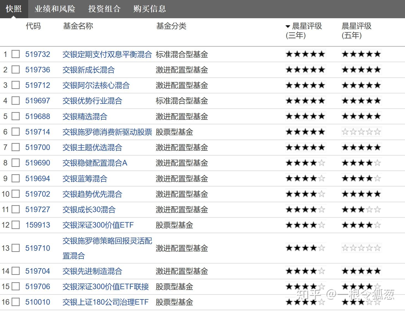Open fund 交银成长30混合
Image resolution: width=405 pixels, height=311 pixels.
89,210
